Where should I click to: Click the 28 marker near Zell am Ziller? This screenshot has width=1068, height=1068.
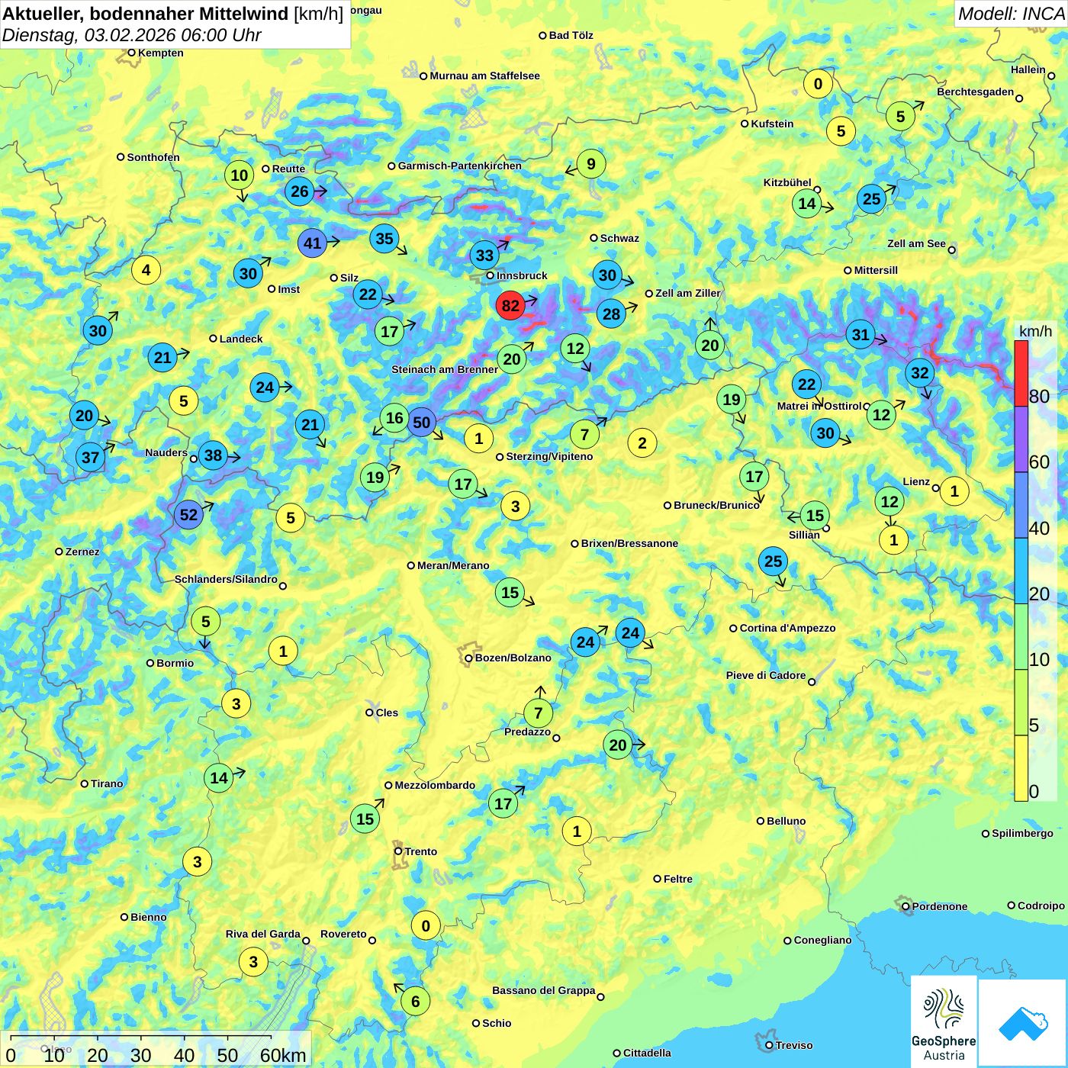[611, 314]
